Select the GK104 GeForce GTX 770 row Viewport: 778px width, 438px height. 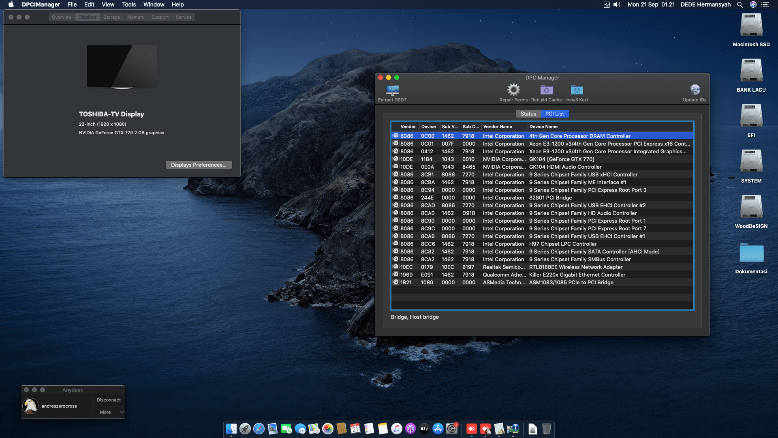click(561, 159)
